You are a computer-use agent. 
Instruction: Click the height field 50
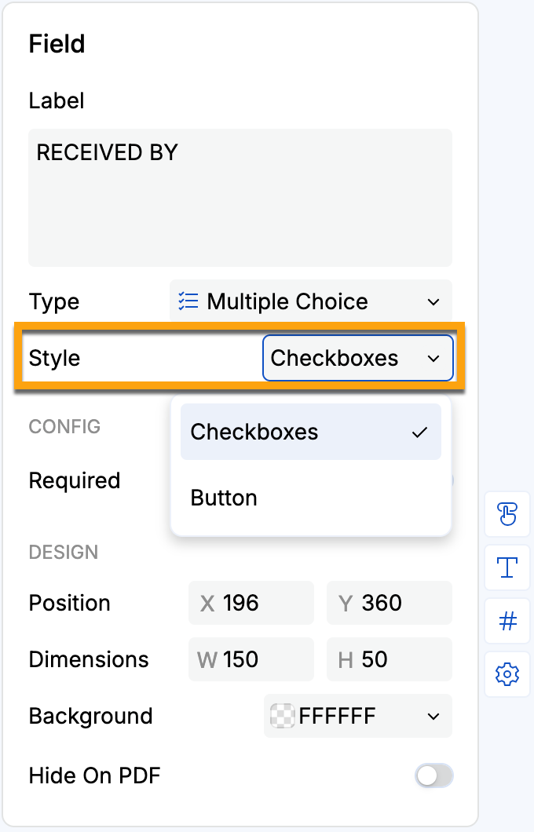click(390, 659)
